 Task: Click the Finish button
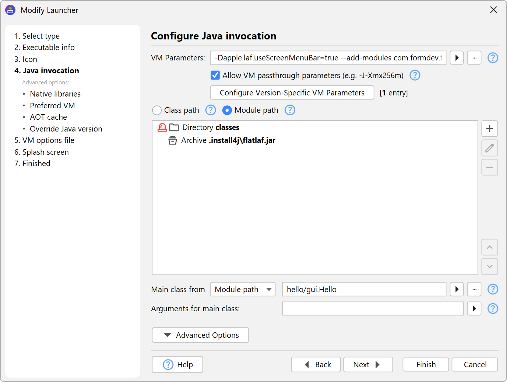point(426,364)
